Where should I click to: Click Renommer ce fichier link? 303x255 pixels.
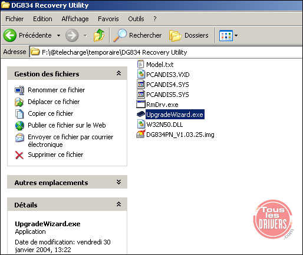click(57, 90)
